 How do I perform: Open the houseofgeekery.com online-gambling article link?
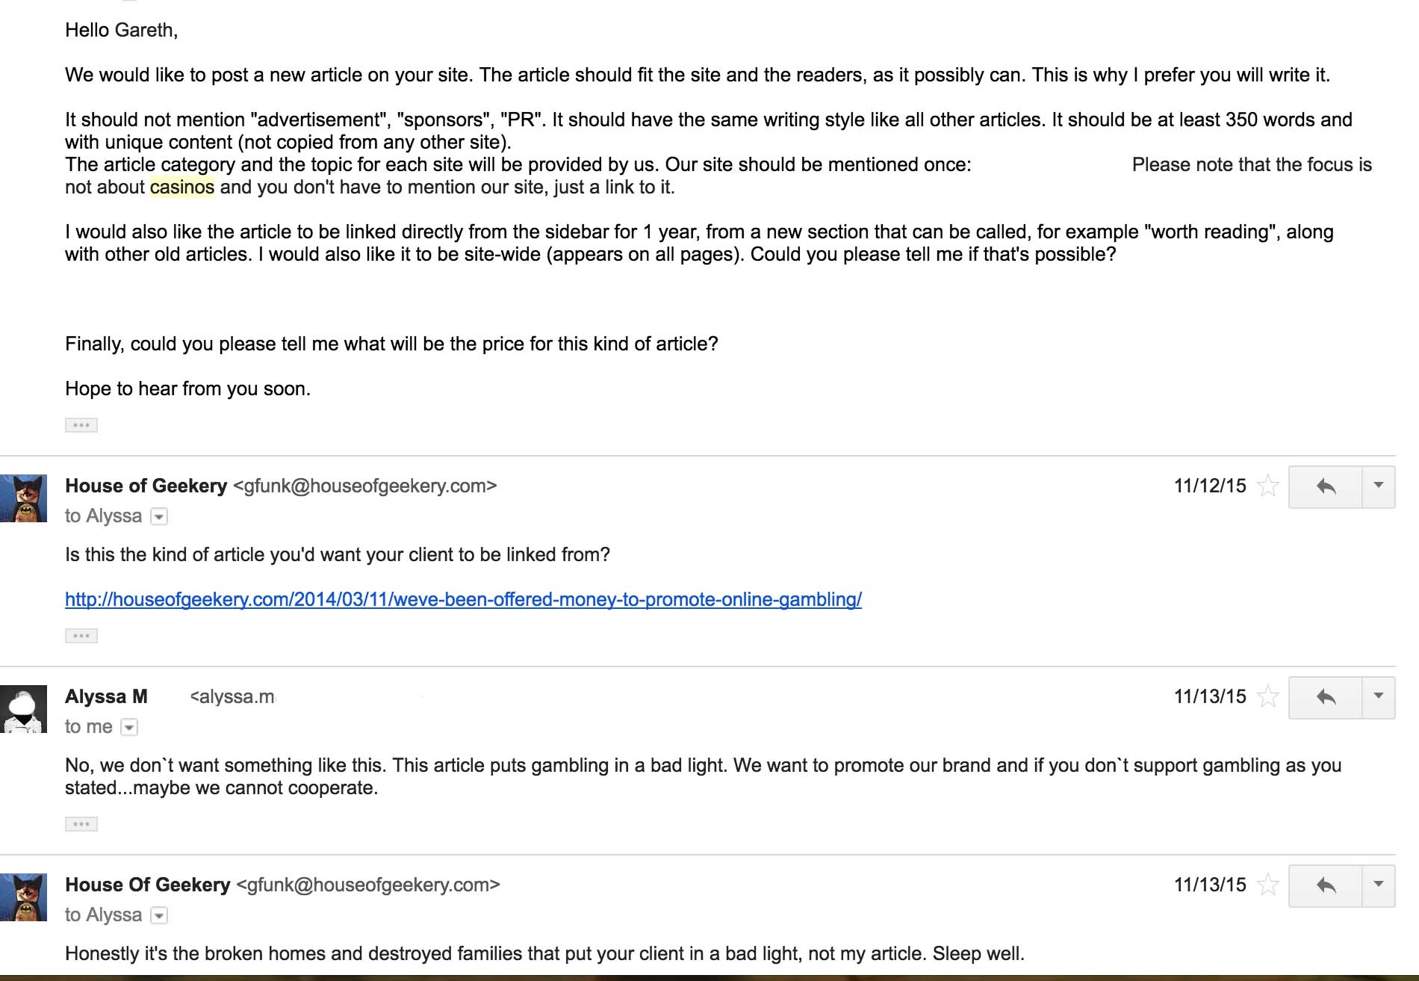tap(463, 599)
